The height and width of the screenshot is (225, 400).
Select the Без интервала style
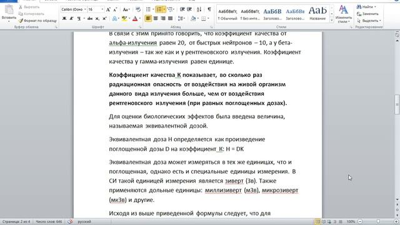click(250, 14)
